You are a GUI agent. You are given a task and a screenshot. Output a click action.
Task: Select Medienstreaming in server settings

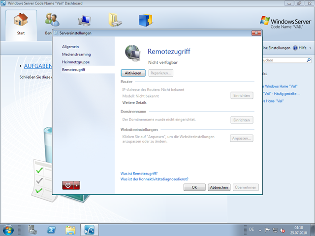point(76,54)
